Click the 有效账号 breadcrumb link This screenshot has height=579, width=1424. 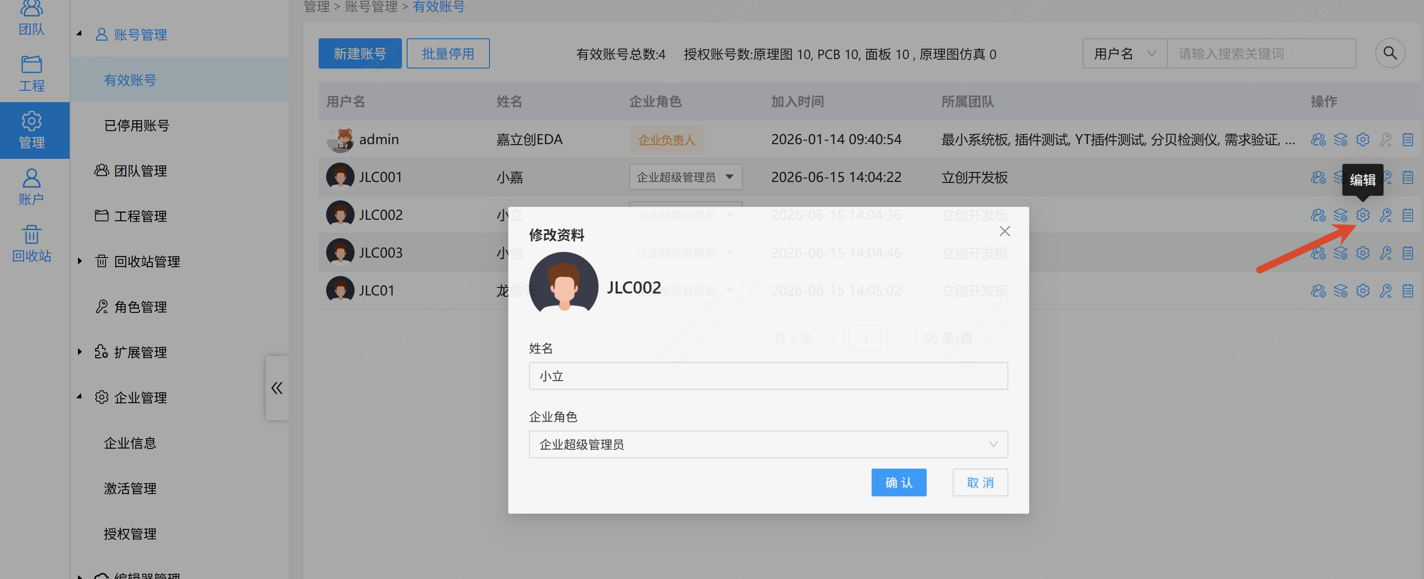coord(438,7)
